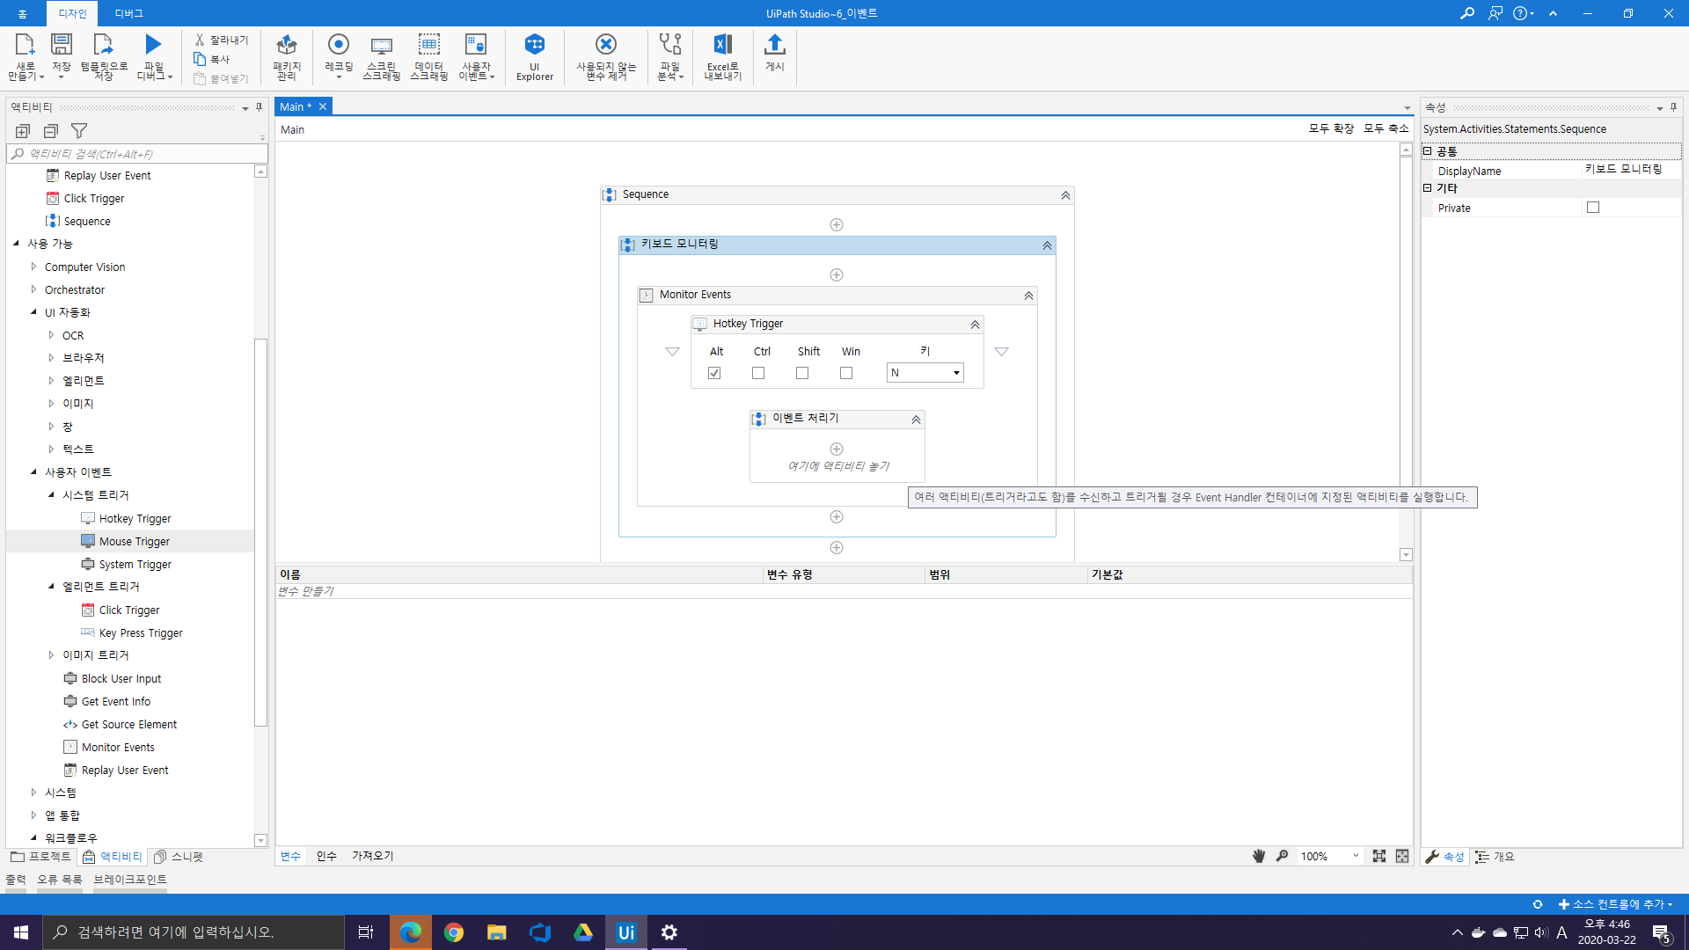Image resolution: width=1689 pixels, height=950 pixels.
Task: Uncheck the Alt modifier checkbox
Action: [714, 373]
